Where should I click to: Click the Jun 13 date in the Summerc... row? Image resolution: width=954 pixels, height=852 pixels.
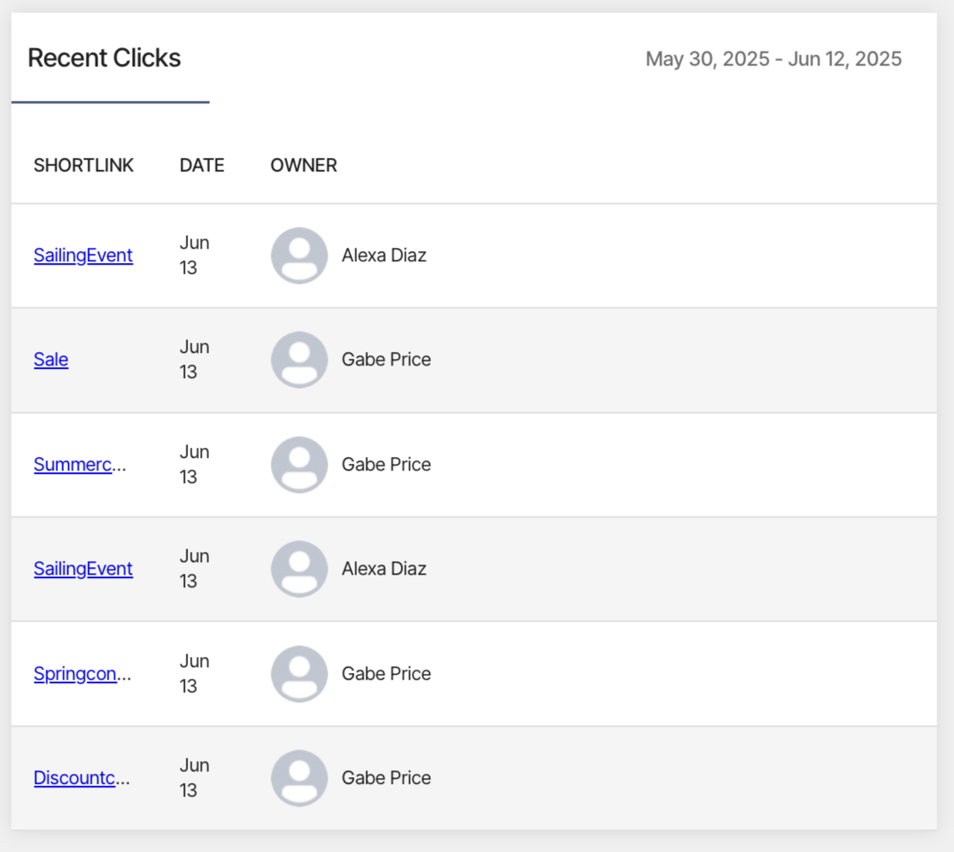(195, 465)
